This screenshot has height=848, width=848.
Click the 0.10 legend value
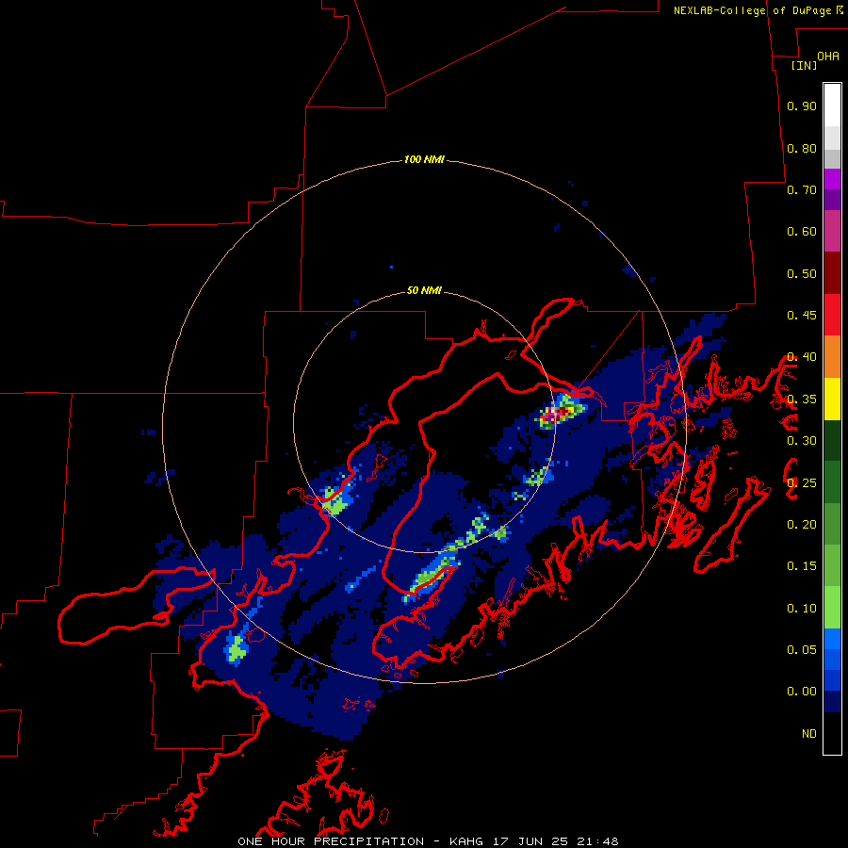[802, 609]
